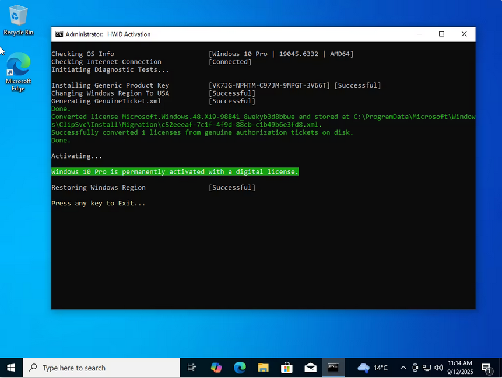Click the '[Connected]' status text
Viewport: 502px width, 378px height.
point(230,62)
